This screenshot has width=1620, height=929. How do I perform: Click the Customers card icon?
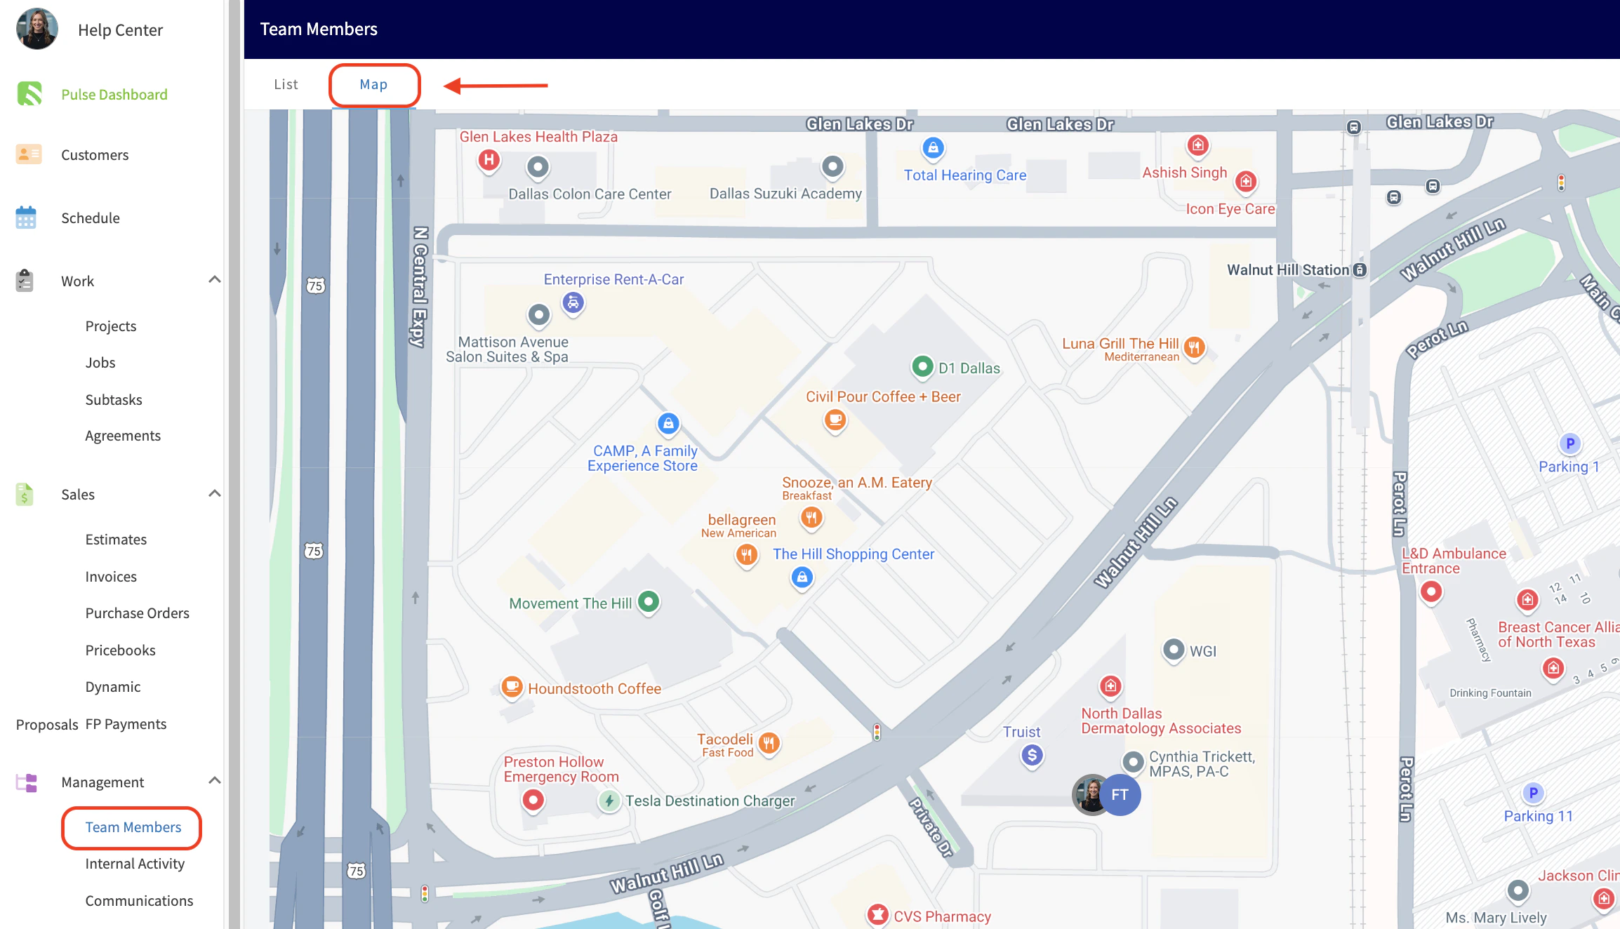[29, 154]
